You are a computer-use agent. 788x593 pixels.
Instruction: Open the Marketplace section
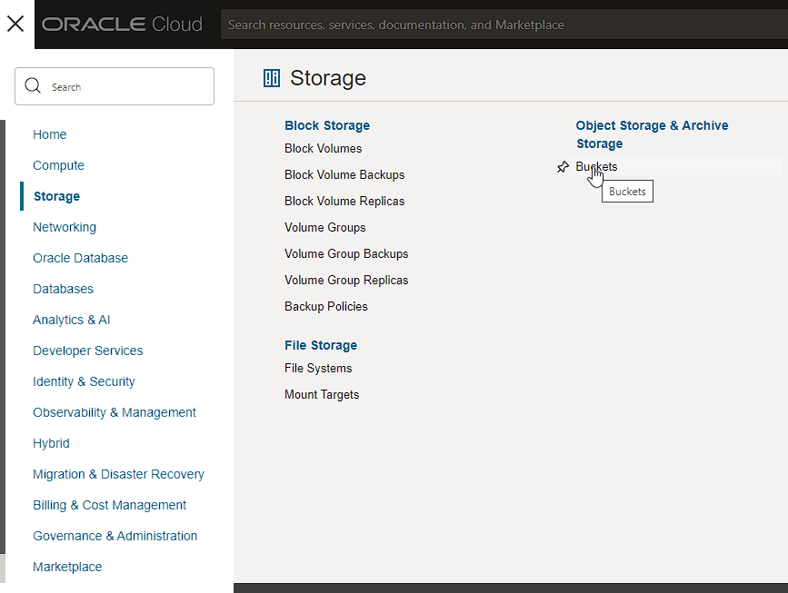pyautogui.click(x=67, y=567)
